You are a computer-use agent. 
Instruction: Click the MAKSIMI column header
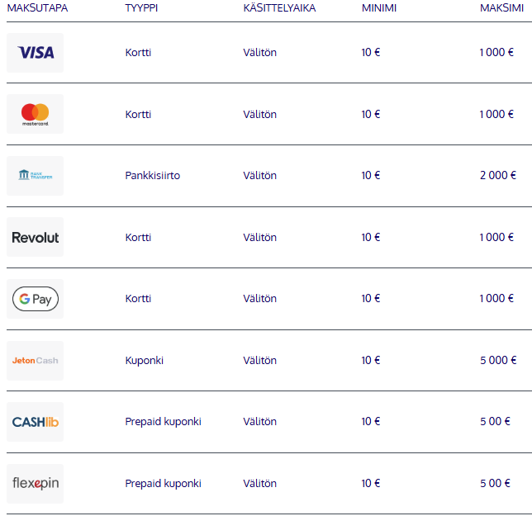501,7
